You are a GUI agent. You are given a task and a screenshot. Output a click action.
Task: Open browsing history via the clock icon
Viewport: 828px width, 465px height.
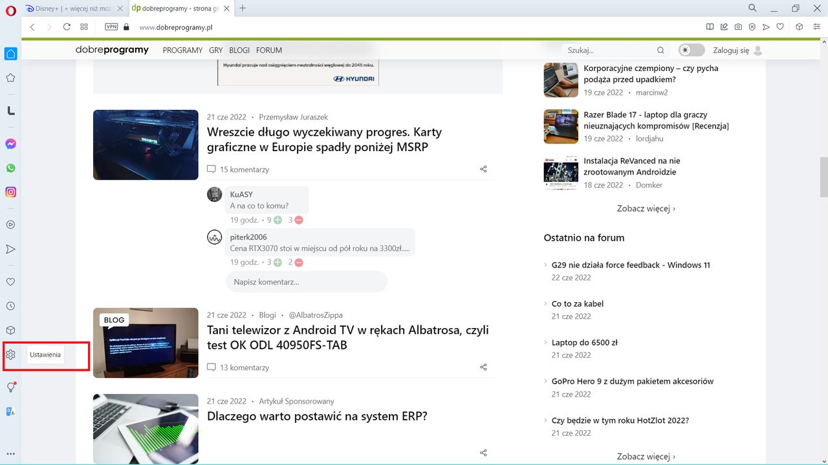click(10, 305)
